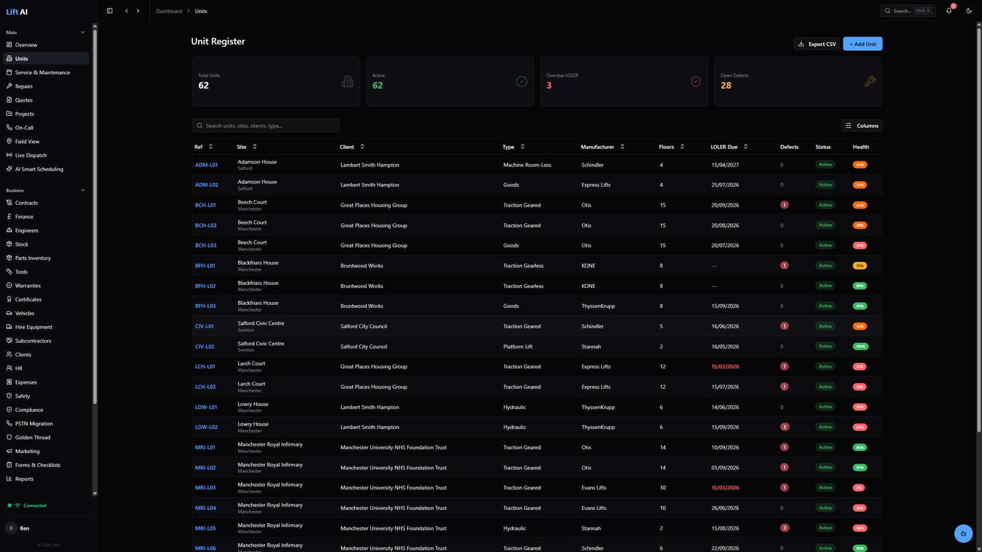Click the Field View pin icon
This screenshot has width=982, height=552.
point(9,141)
